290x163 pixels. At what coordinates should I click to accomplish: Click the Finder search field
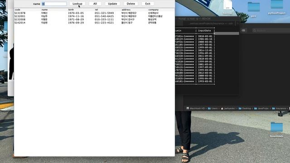pos(271,30)
